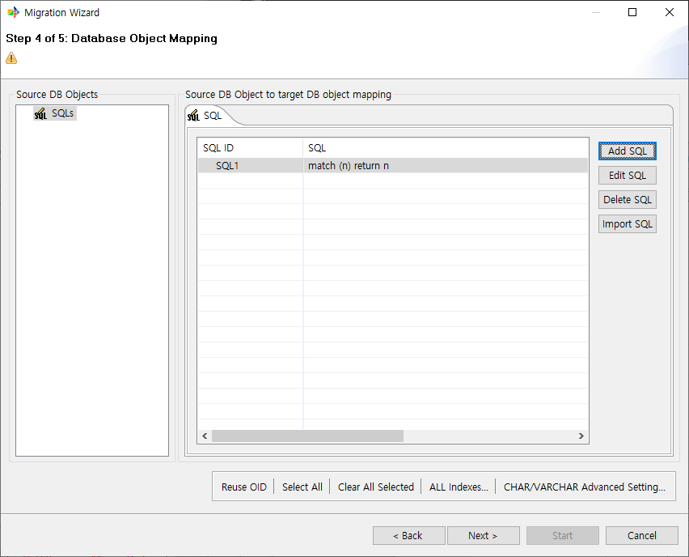Click the Migration Wizard title bar icon

13,13
